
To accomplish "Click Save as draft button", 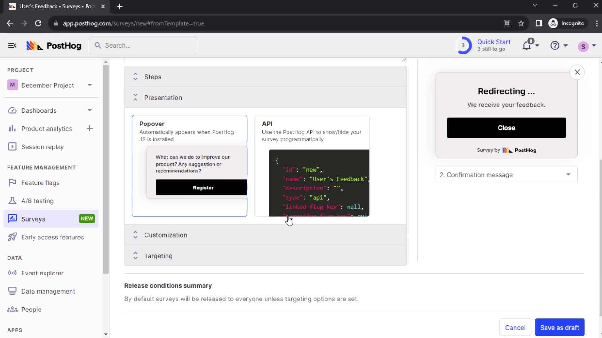I will click(x=559, y=327).
